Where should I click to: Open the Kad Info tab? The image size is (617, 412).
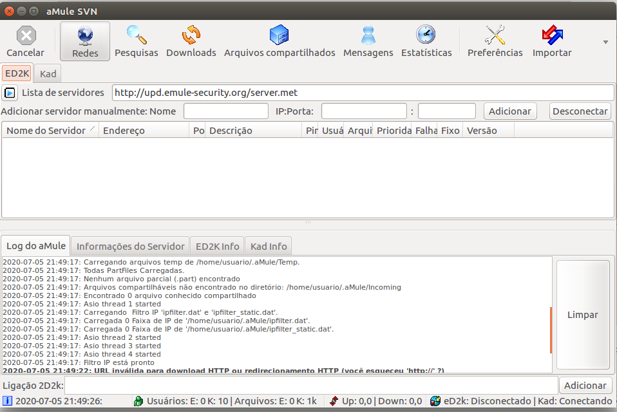pos(269,247)
